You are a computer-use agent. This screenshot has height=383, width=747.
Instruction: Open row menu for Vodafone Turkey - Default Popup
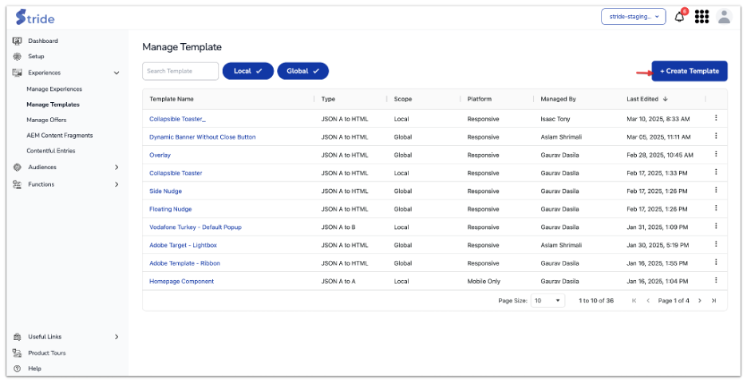pyautogui.click(x=716, y=227)
